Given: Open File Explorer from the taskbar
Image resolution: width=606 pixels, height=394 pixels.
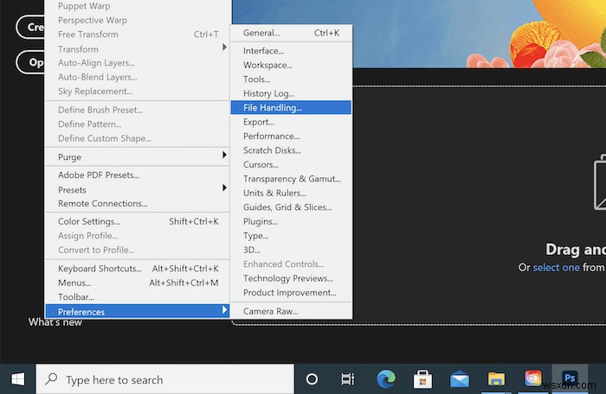Looking at the screenshot, I should (x=496, y=379).
